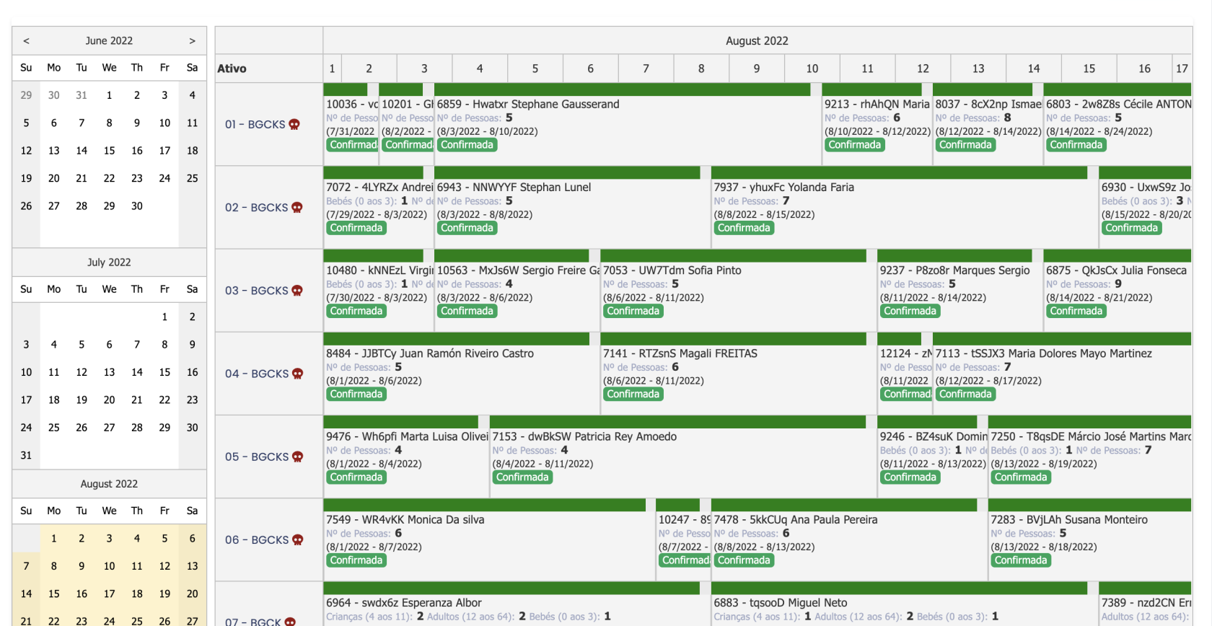Click the skull icon next to 01 - BGCKS
Viewport: 1212px width, 626px height.
pos(294,124)
